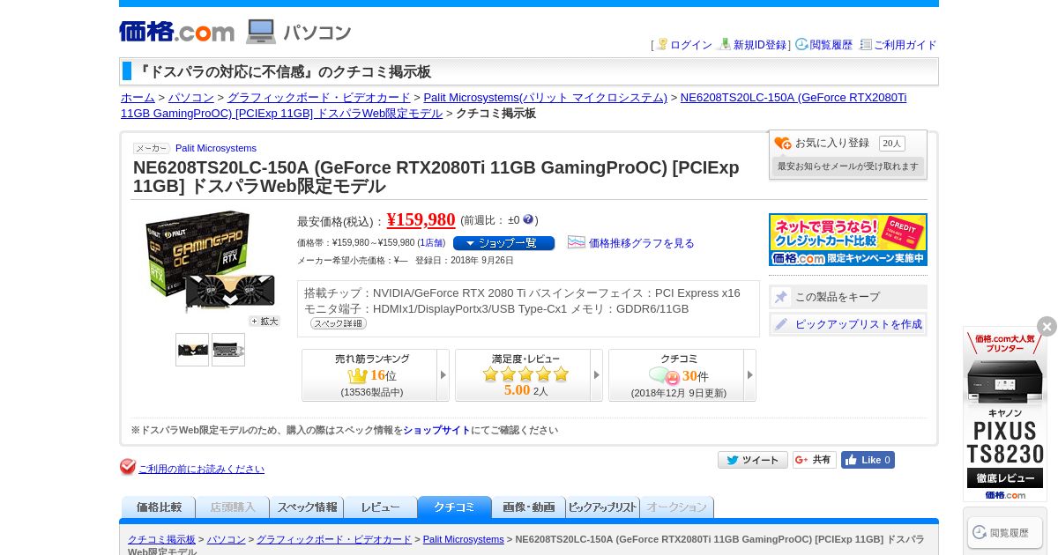Open 閲覧履歴 history link at top
Screen dimensions: 1058x555
831,45
